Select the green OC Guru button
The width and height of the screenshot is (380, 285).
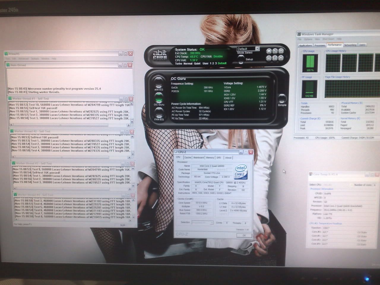tap(159, 97)
